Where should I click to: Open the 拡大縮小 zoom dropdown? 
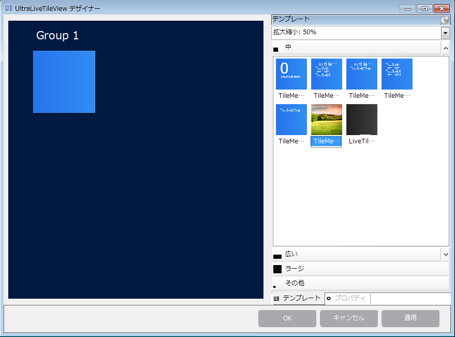pos(445,33)
